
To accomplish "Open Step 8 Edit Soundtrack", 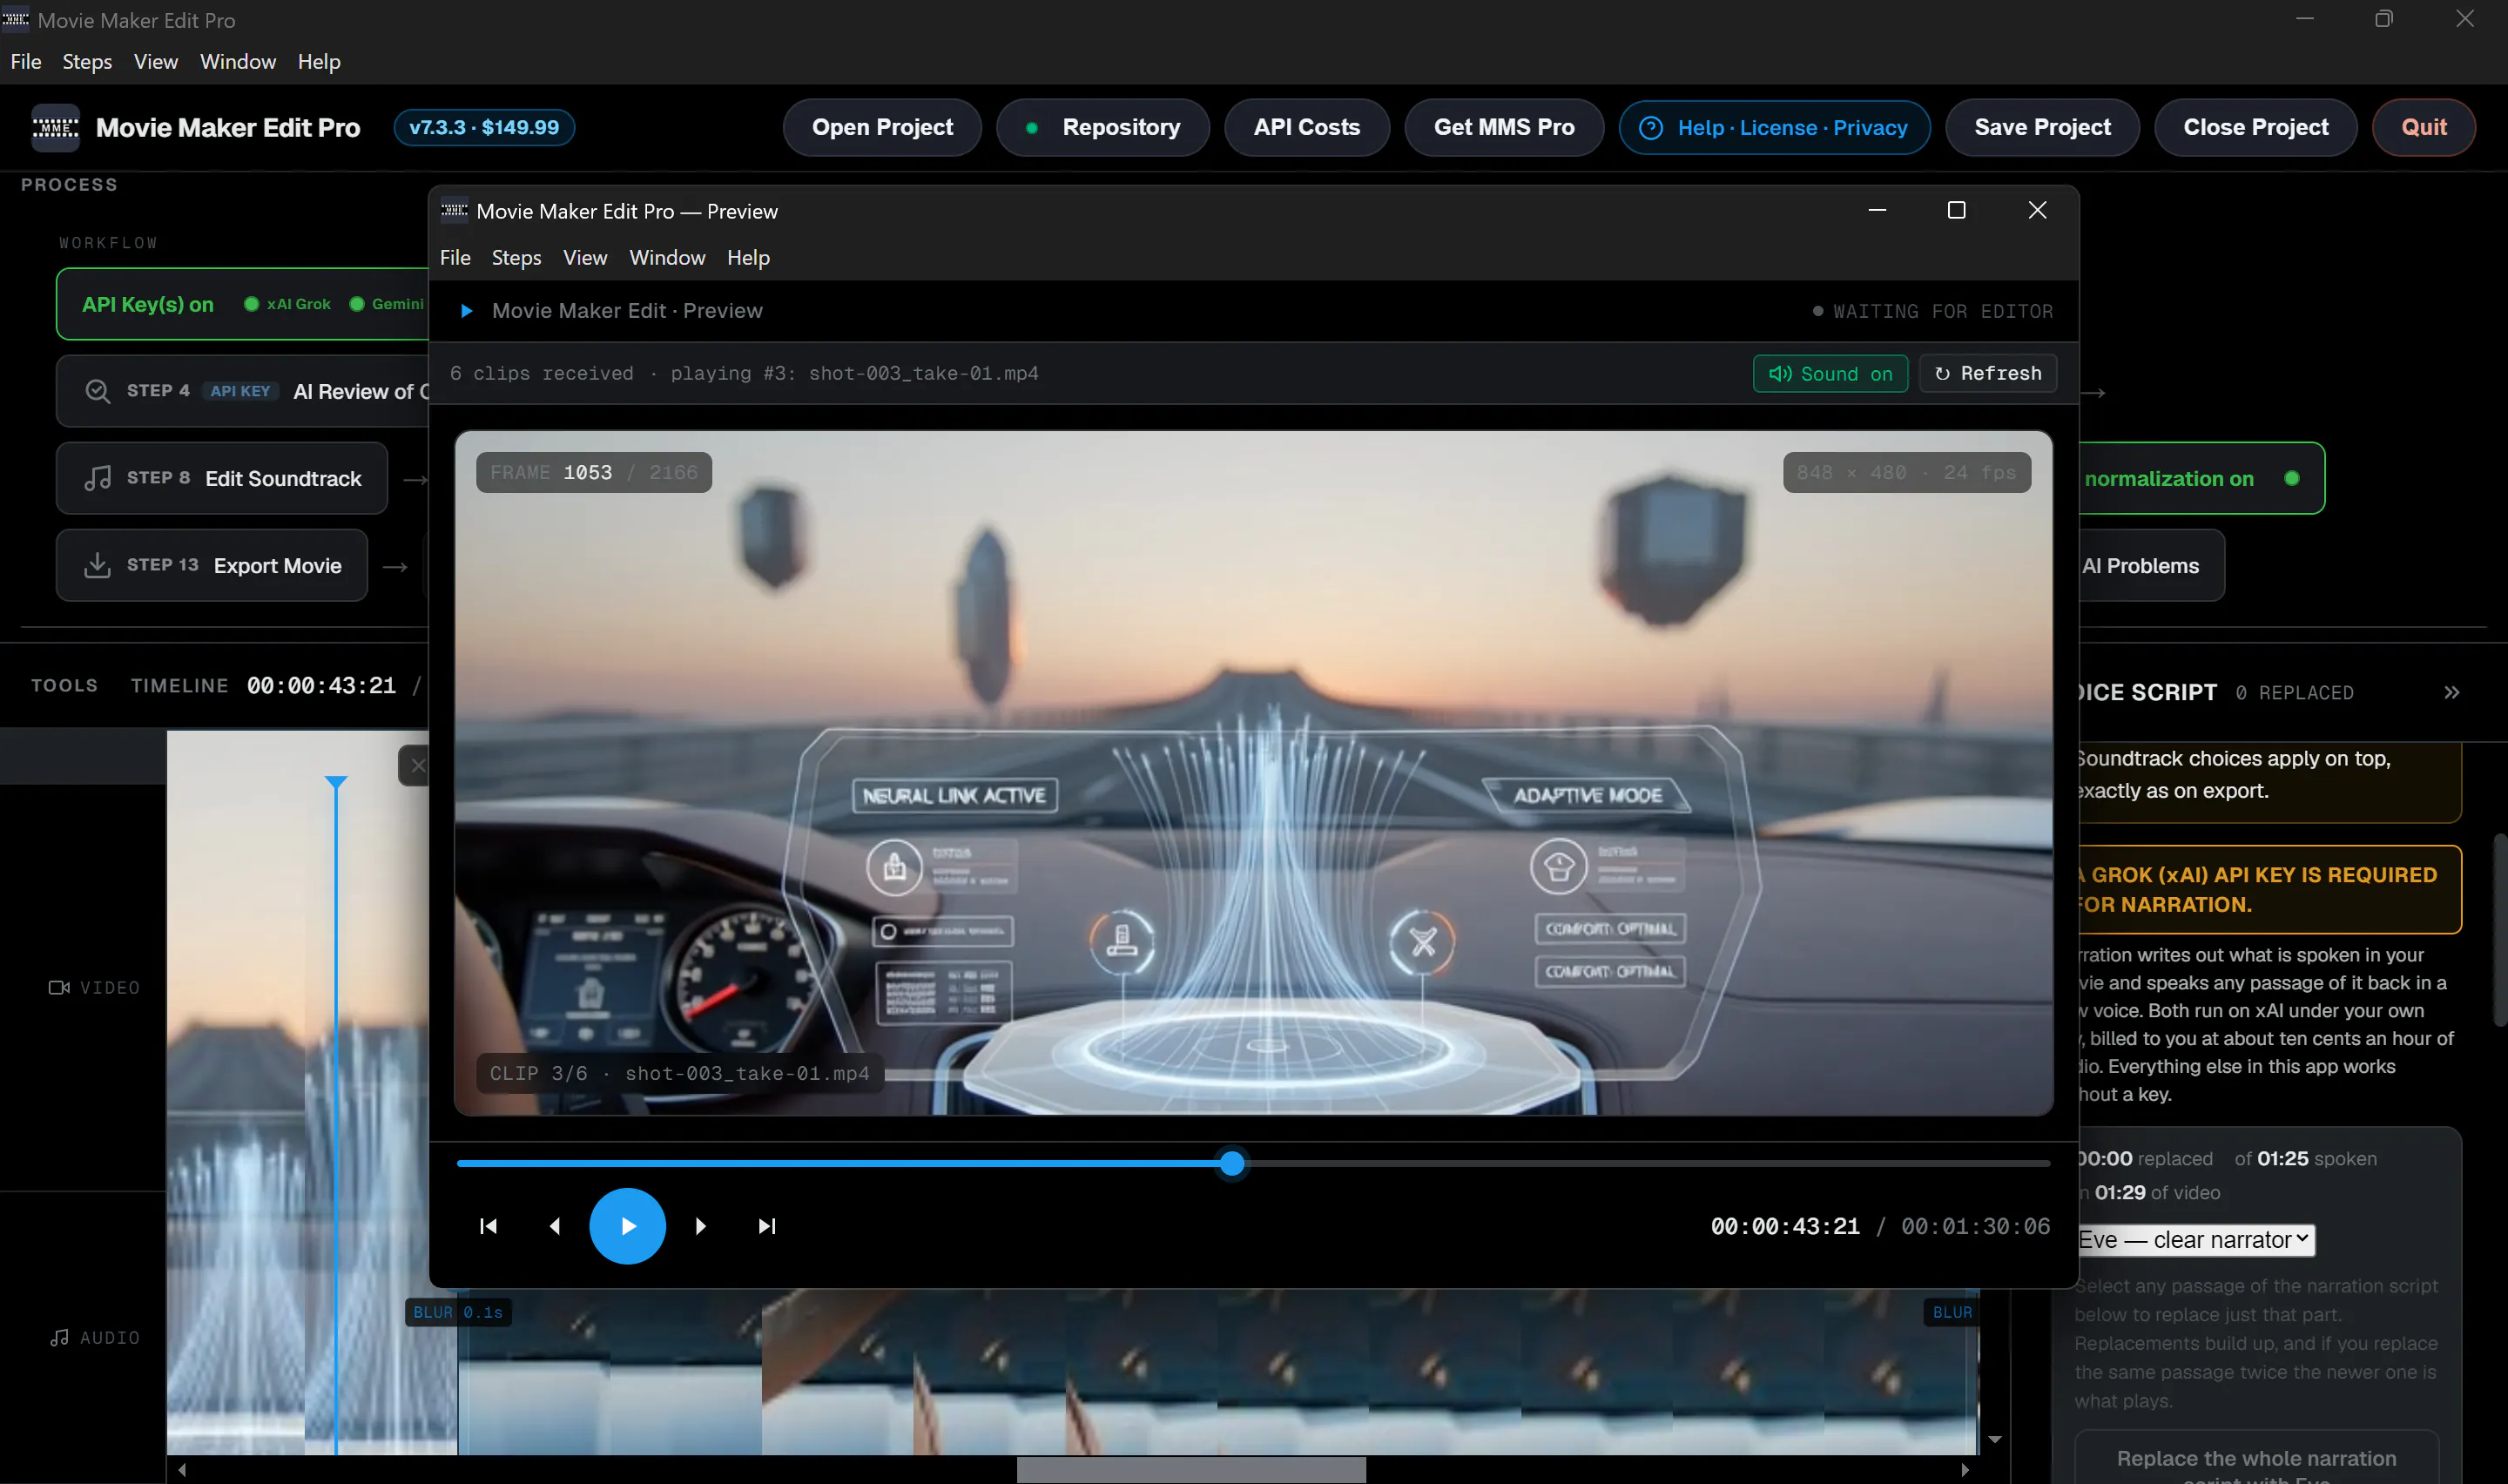I will click(x=221, y=478).
